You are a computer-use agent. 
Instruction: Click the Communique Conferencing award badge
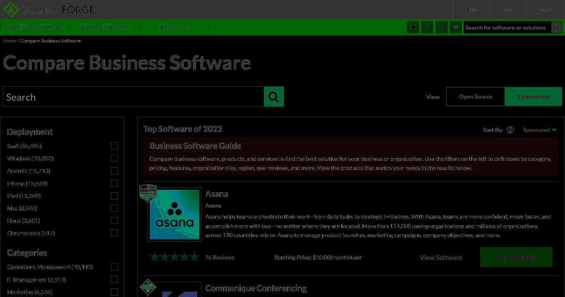[148, 288]
